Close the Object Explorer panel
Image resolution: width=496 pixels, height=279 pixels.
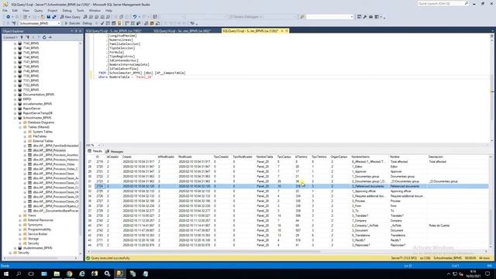pos(81,31)
